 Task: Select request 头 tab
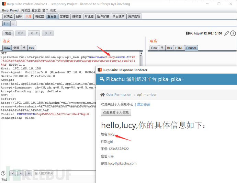(x=24, y=48)
